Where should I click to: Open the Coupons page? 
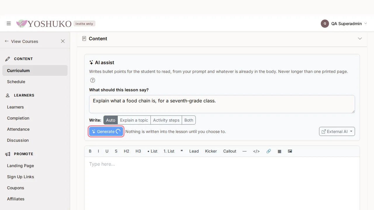coord(35,188)
